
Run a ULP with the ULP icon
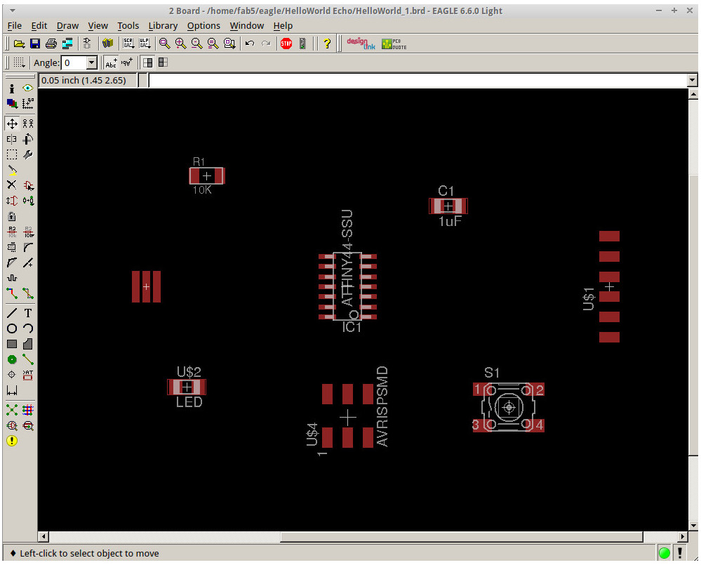[144, 44]
